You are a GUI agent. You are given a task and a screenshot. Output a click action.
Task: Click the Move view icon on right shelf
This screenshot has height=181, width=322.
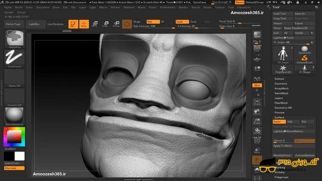[257, 112]
